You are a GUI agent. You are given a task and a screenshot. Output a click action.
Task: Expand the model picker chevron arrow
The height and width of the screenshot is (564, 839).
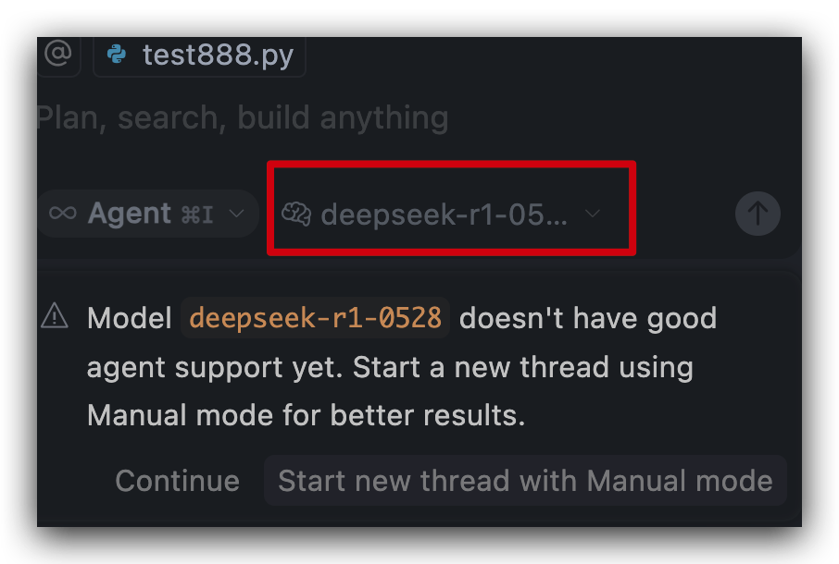click(593, 214)
